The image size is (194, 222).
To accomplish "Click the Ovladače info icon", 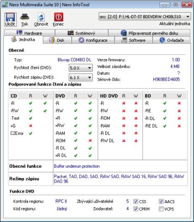I will [162, 40].
